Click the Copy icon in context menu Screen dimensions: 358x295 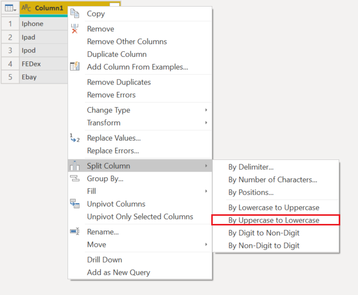75,14
